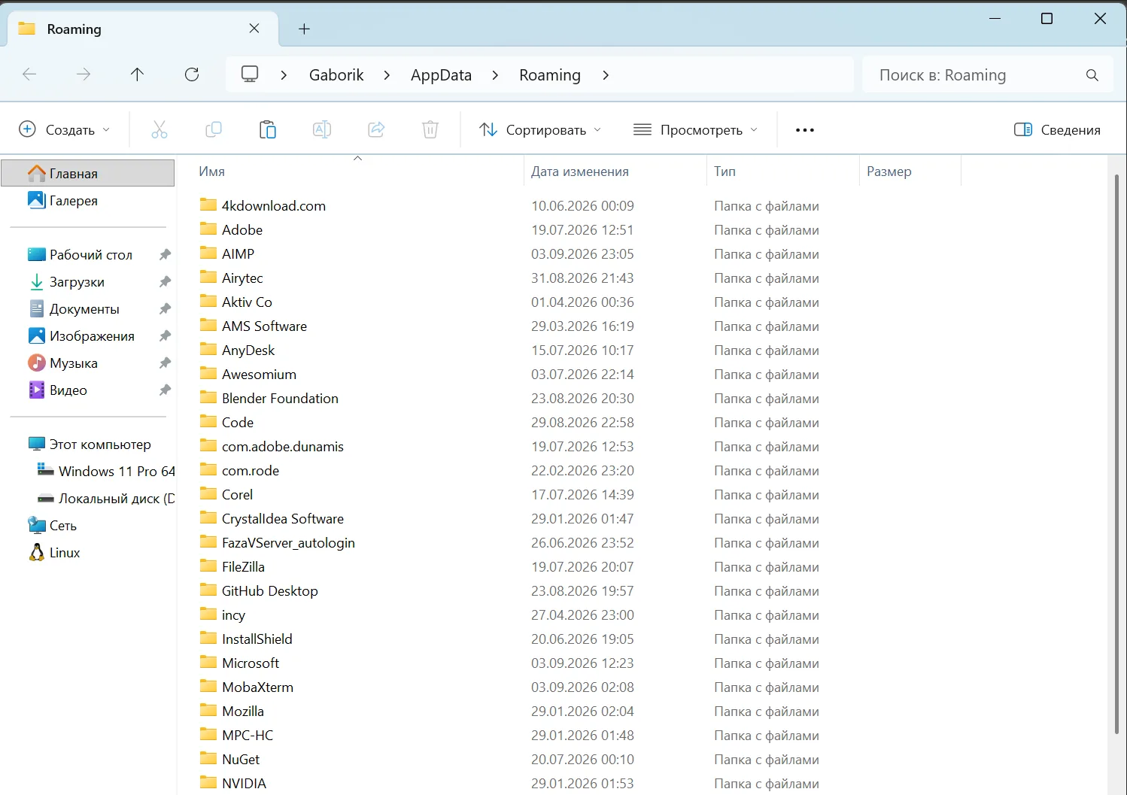This screenshot has width=1127, height=795.
Task: Open Галерея in the navigation pane
Action: point(74,201)
